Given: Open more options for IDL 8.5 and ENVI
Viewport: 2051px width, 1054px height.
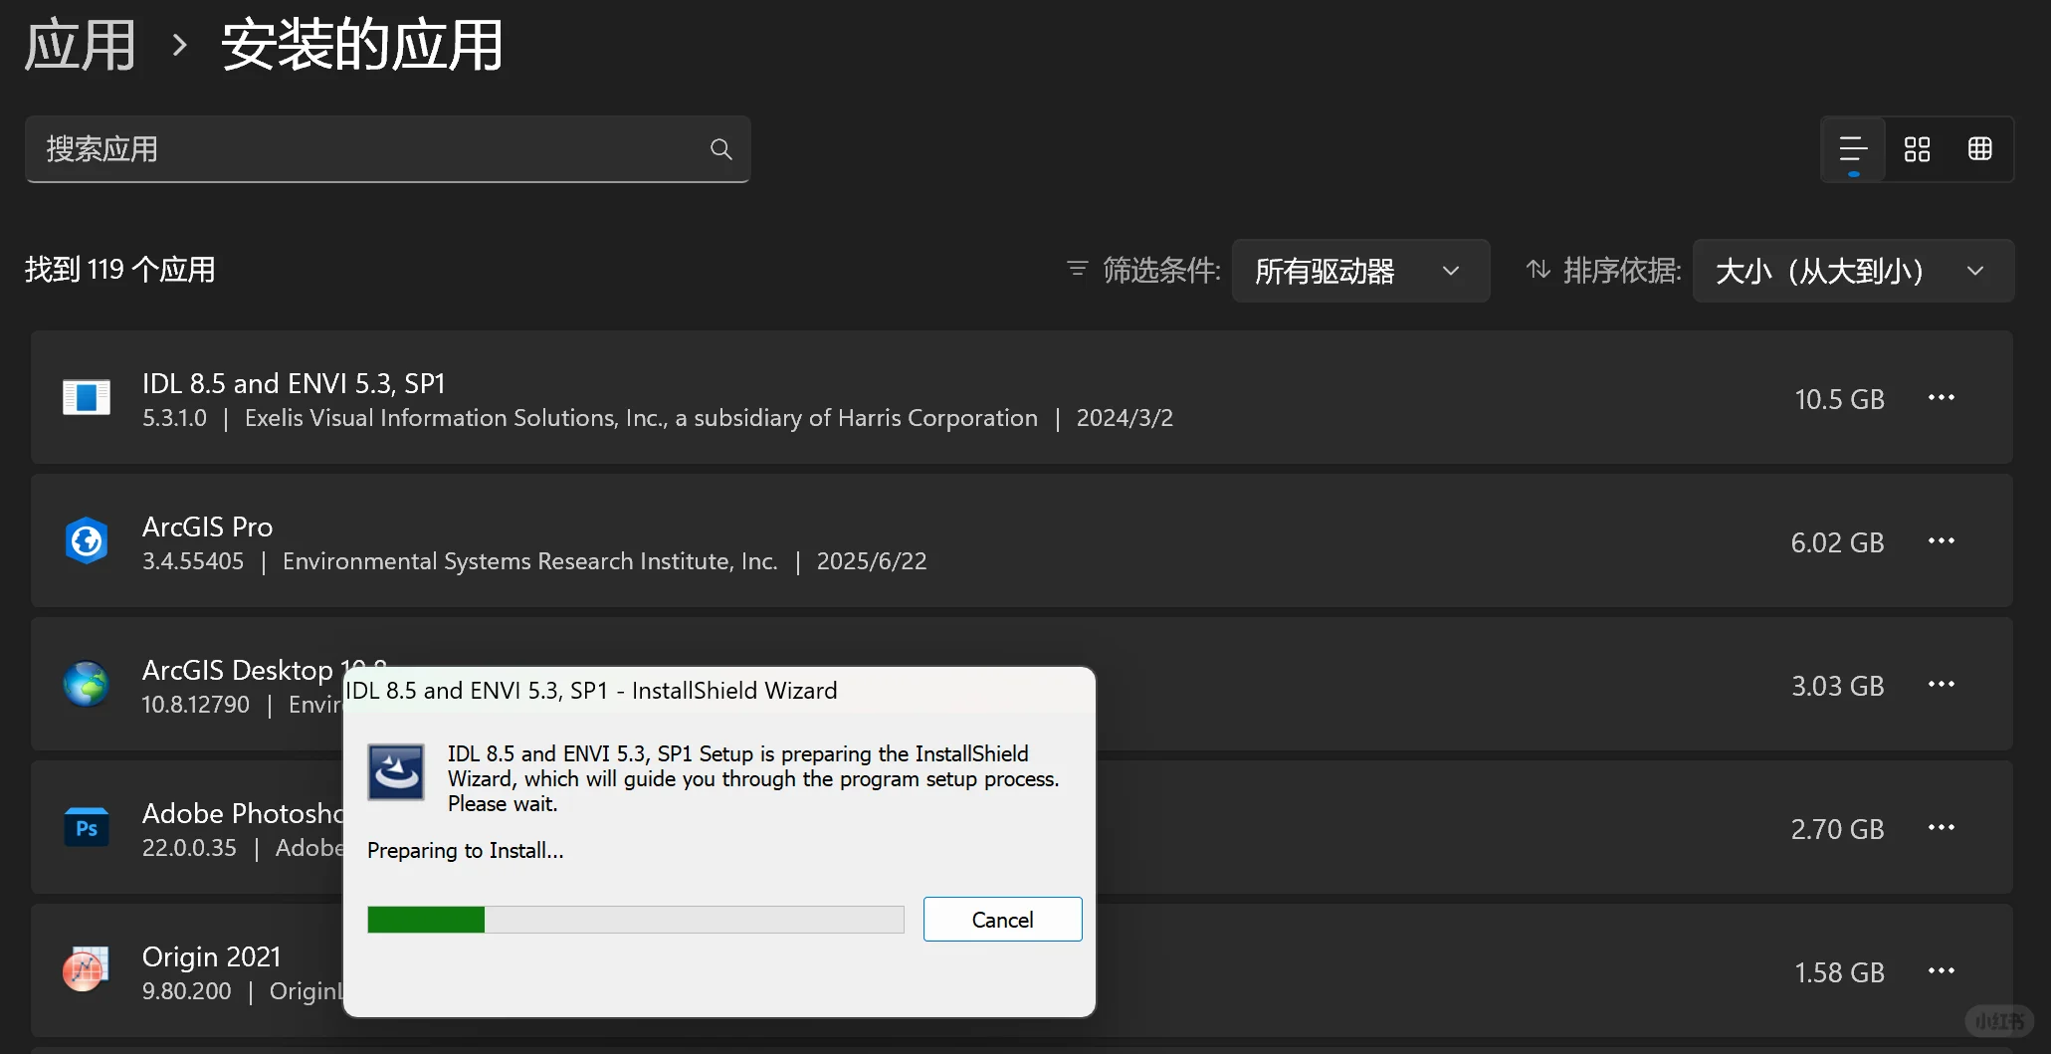Looking at the screenshot, I should 1942,398.
